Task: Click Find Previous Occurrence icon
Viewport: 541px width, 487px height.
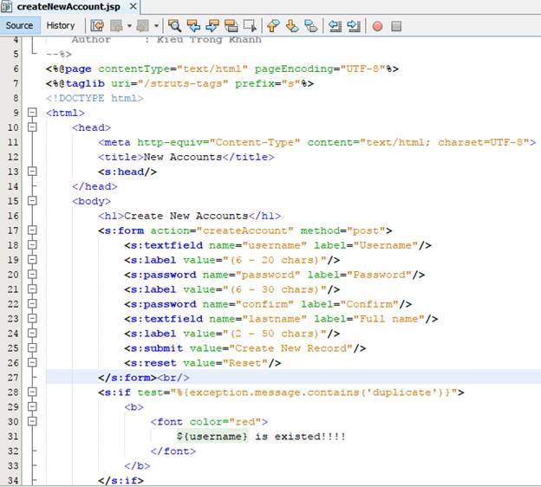Action: (193, 26)
